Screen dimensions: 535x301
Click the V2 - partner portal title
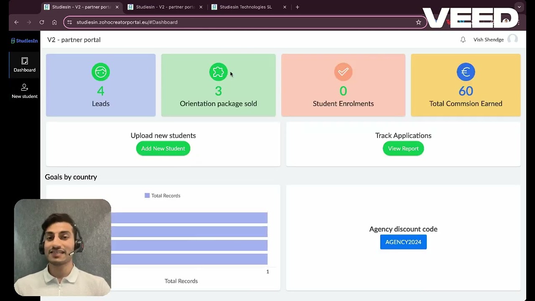pyautogui.click(x=74, y=40)
